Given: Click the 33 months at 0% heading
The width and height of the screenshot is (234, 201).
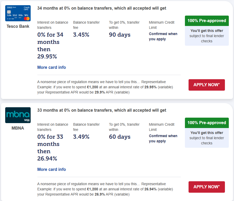Looking at the screenshot, I should click(102, 110).
